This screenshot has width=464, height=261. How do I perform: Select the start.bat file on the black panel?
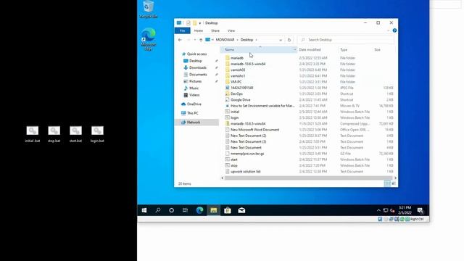click(x=75, y=134)
